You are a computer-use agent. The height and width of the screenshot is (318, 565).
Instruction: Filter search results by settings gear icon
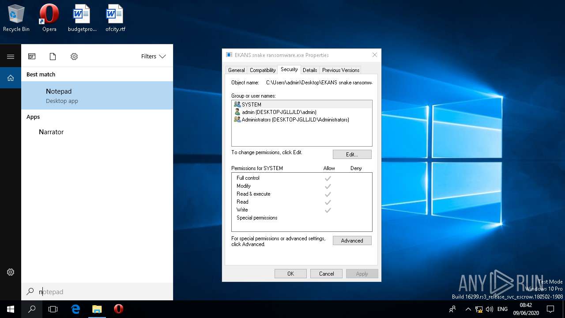pyautogui.click(x=74, y=57)
